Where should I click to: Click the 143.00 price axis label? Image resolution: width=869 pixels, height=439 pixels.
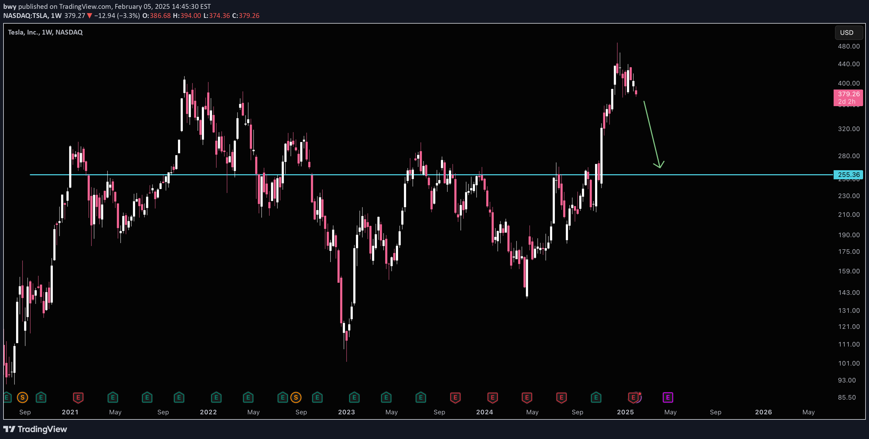(x=849, y=293)
